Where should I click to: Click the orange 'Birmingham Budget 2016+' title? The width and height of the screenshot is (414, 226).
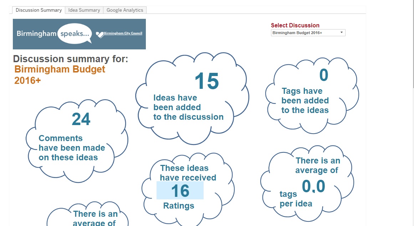[x=60, y=75]
